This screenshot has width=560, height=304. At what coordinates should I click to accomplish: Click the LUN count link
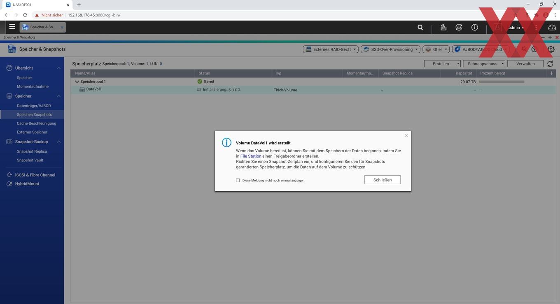[161, 64]
